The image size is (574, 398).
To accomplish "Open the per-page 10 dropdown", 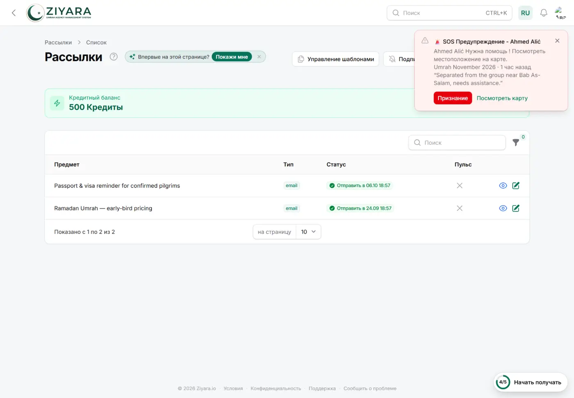I will pyautogui.click(x=308, y=232).
